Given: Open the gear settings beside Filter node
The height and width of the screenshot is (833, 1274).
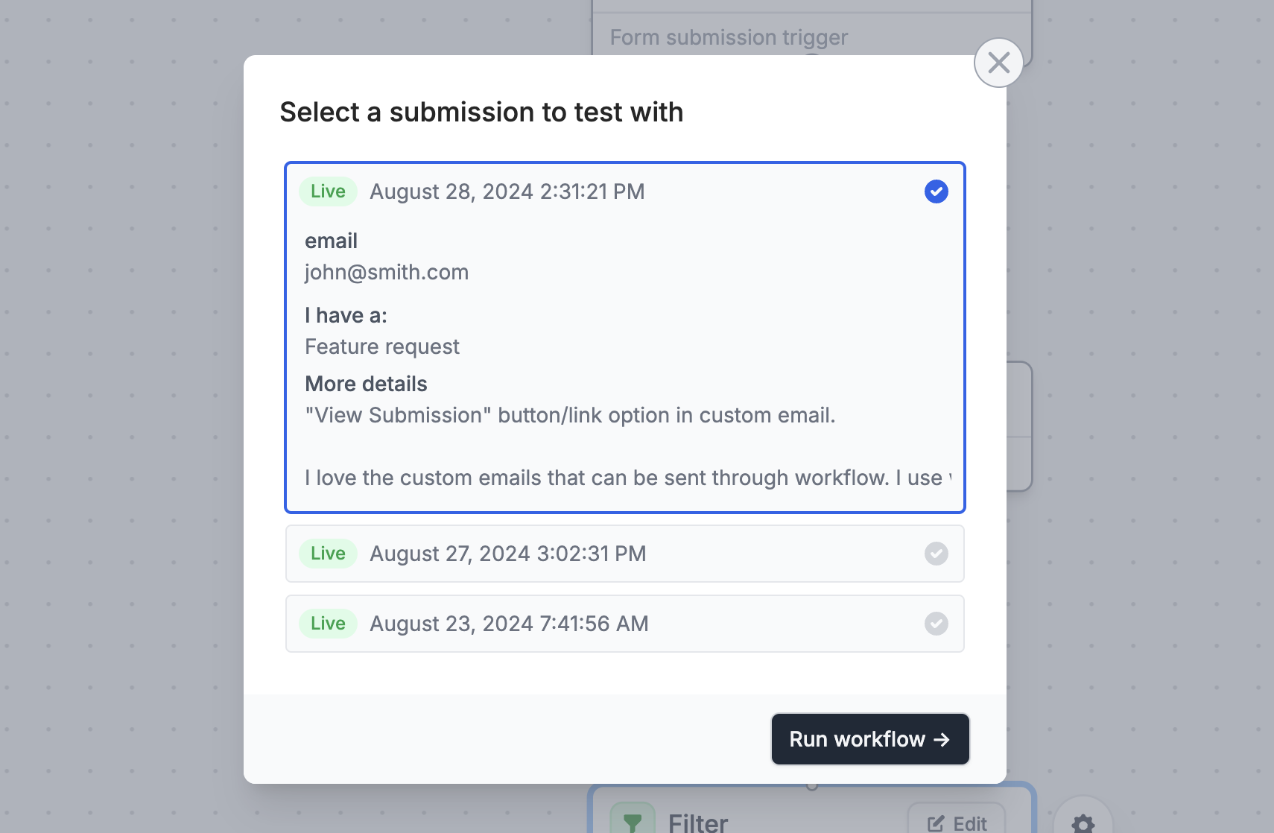Looking at the screenshot, I should coord(1083,822).
